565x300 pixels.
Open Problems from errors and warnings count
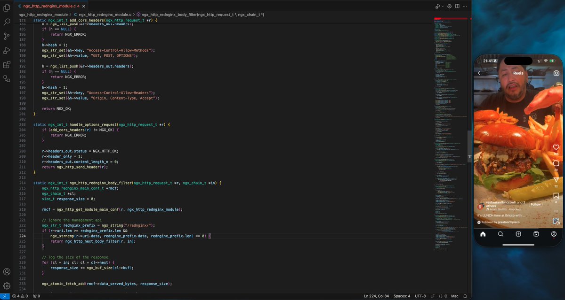pos(20,296)
